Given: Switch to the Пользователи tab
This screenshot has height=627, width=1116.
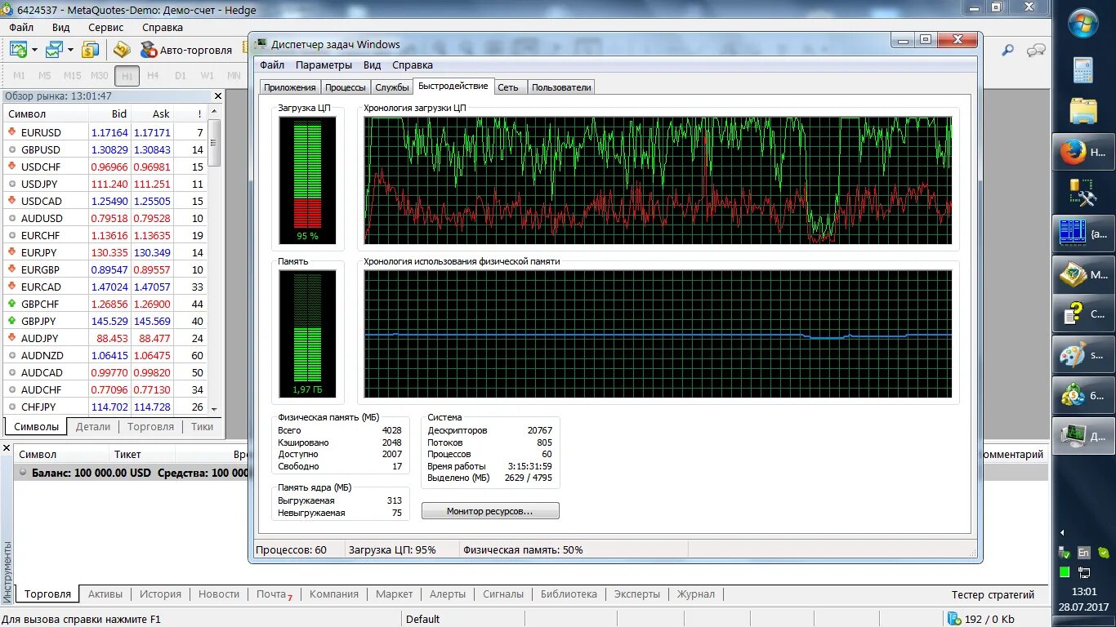Looking at the screenshot, I should (x=561, y=87).
